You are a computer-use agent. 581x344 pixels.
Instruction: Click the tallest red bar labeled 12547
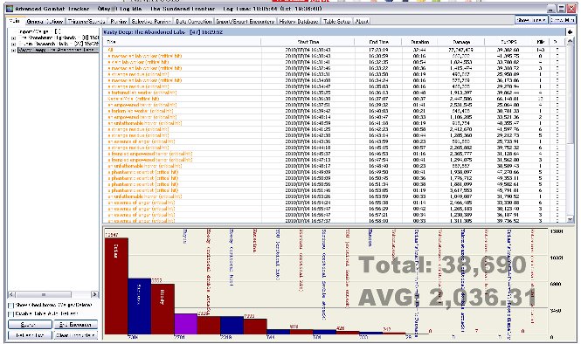point(116,286)
